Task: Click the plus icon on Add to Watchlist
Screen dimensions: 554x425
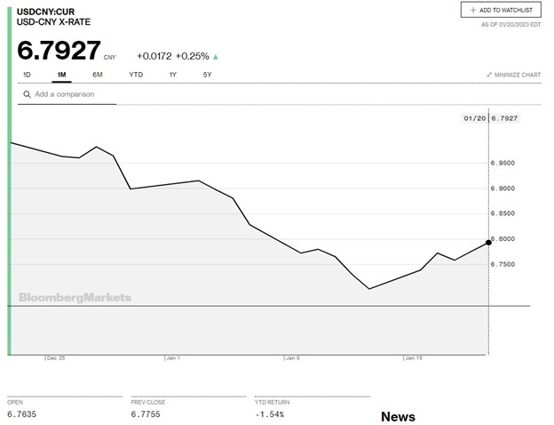Action: (x=473, y=10)
